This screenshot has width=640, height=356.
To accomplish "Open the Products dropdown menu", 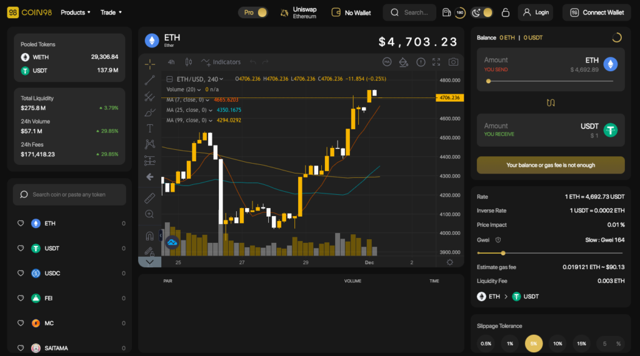I will tap(75, 12).
